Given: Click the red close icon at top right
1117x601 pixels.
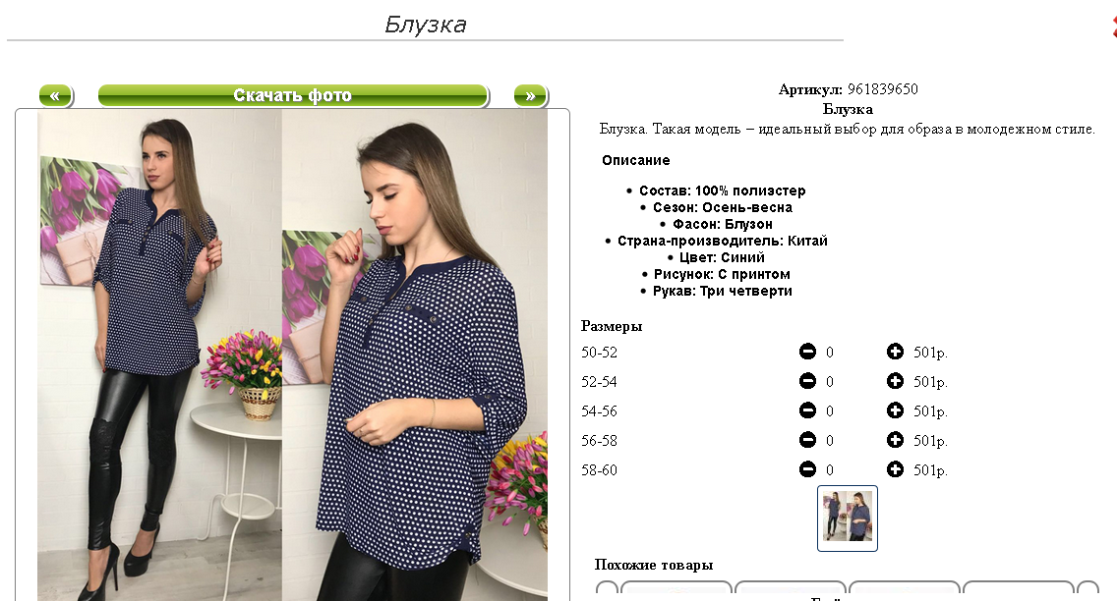Looking at the screenshot, I should 1113,27.
